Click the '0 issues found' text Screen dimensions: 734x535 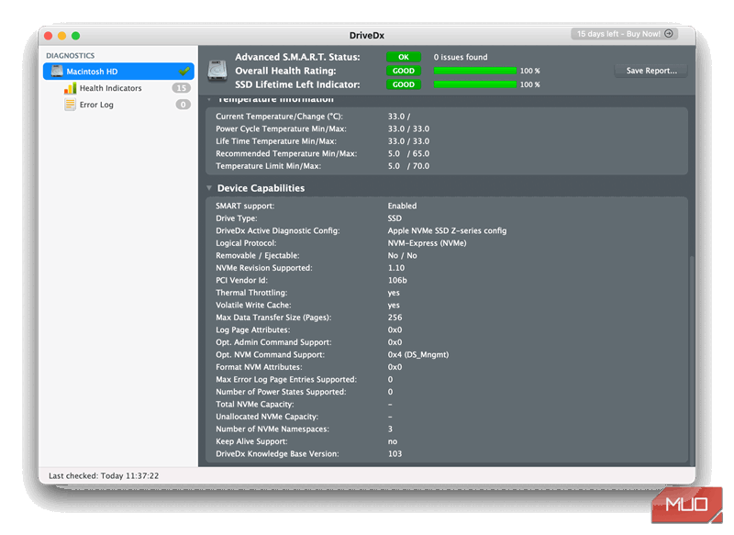(x=461, y=57)
